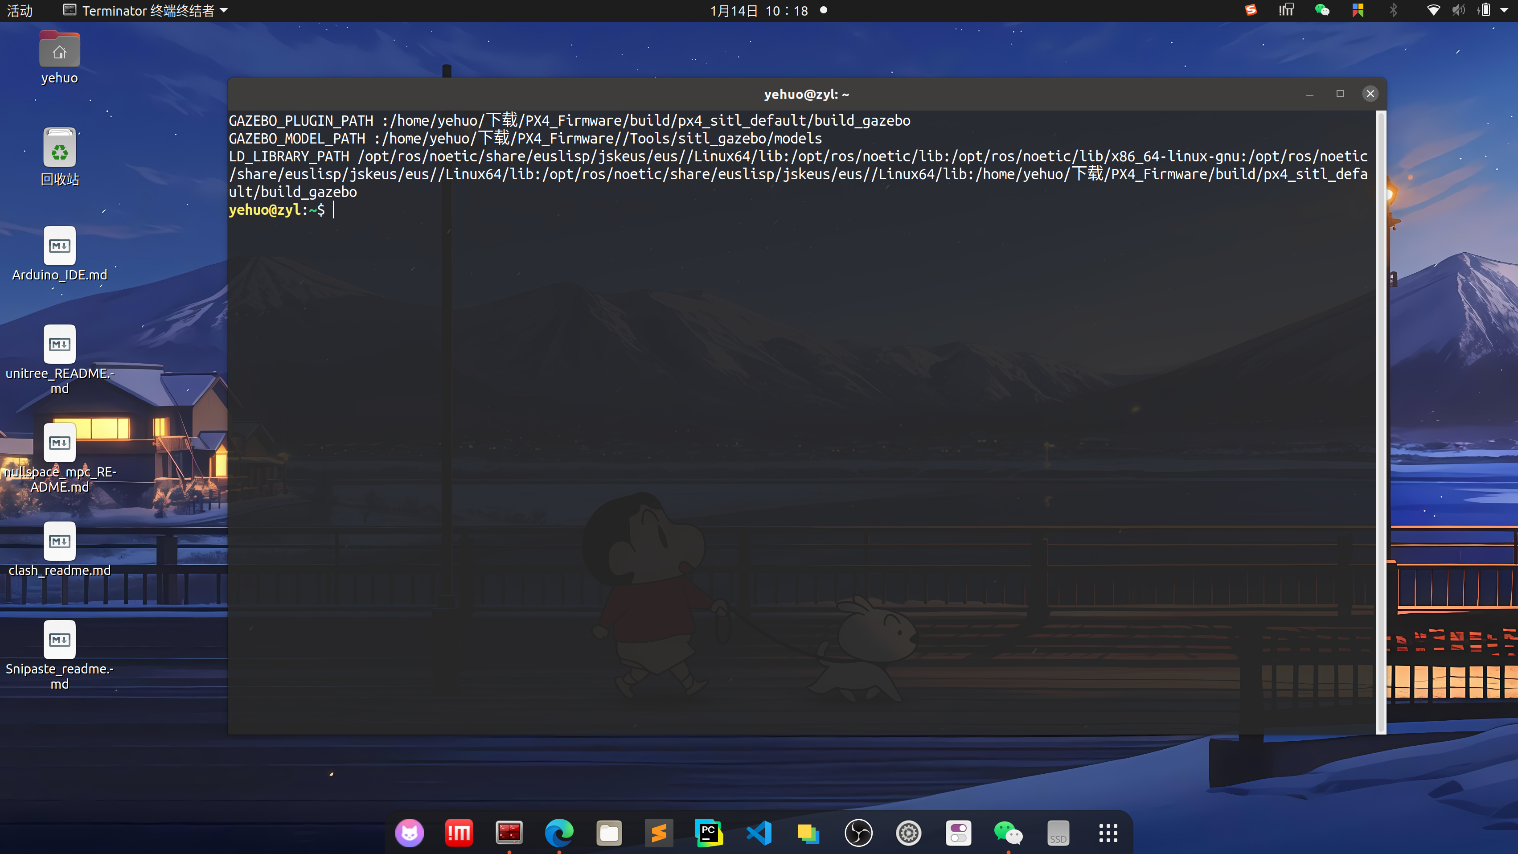Open Sublime Text from the dock
Screen dimensions: 1518x854
(x=659, y=833)
